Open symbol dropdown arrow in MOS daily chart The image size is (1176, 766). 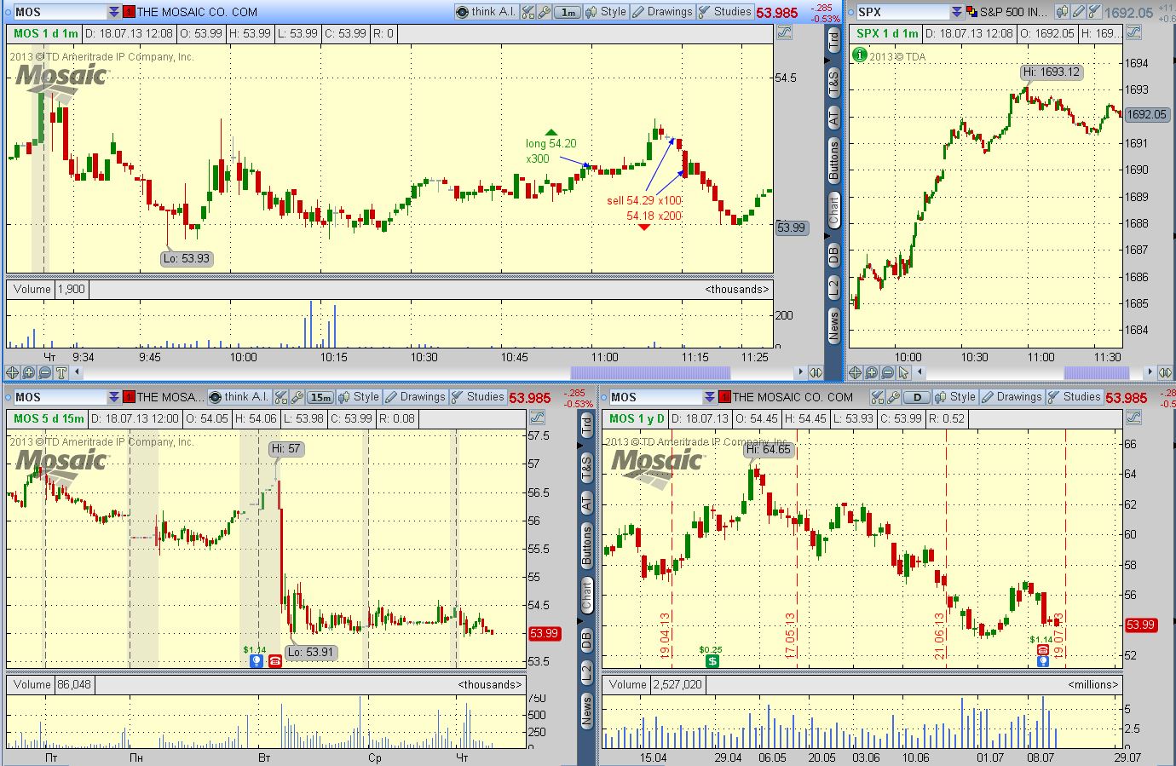[x=711, y=397]
